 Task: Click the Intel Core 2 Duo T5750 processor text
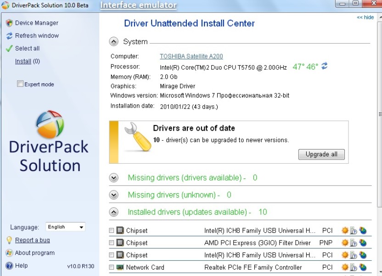223,67
